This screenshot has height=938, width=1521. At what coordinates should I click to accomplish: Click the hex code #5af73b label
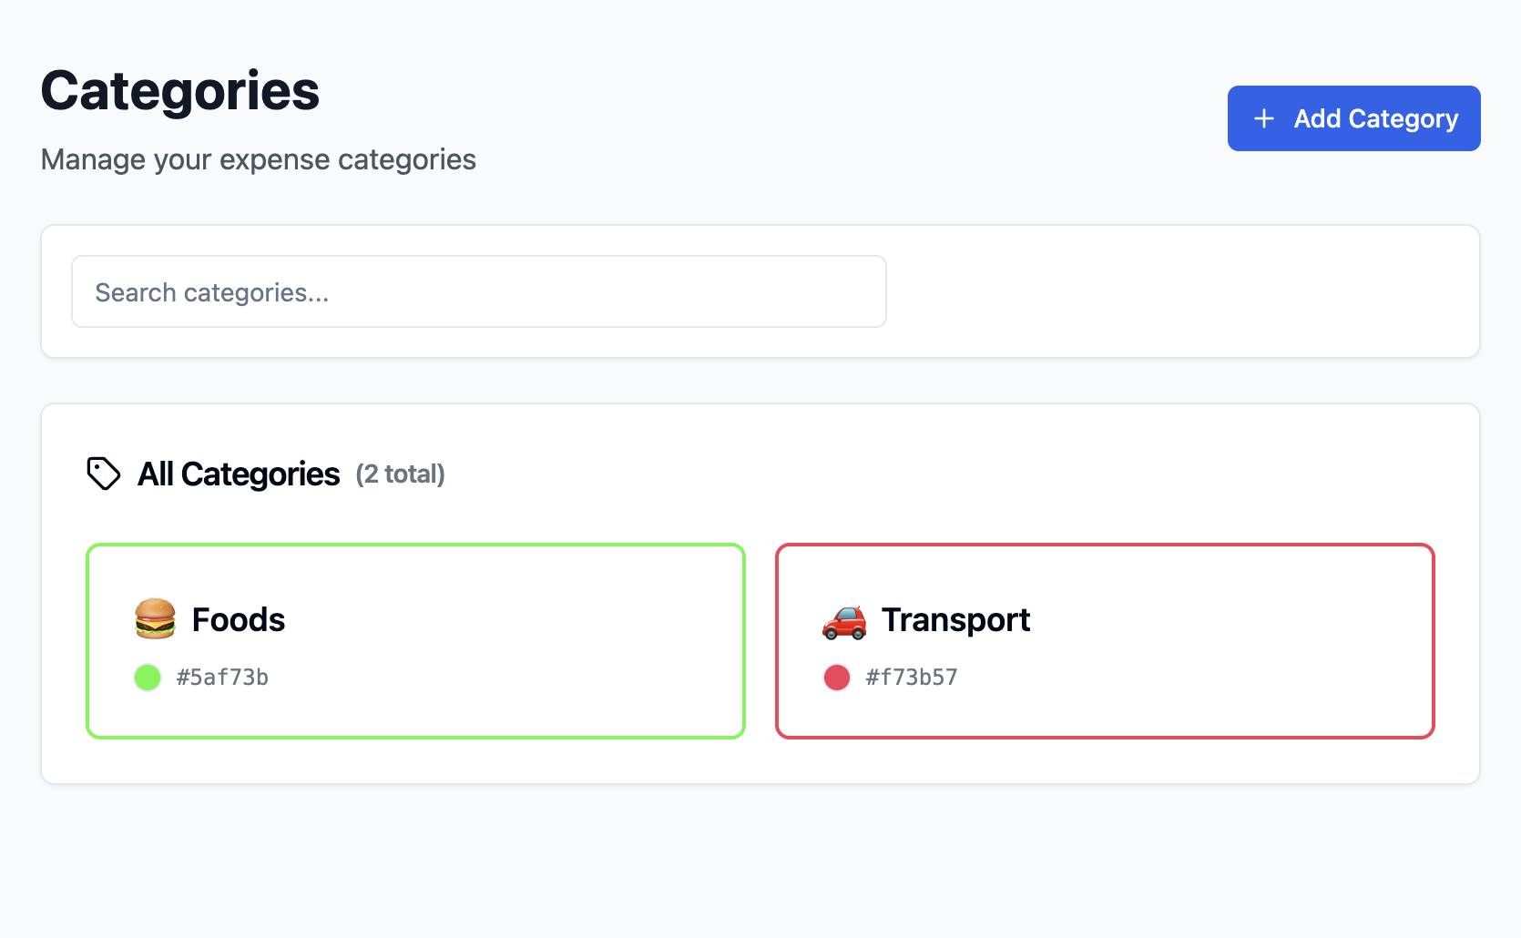[x=223, y=677]
